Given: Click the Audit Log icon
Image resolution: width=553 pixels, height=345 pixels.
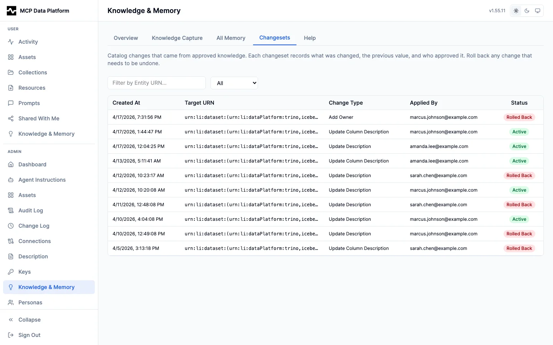Looking at the screenshot, I should point(11,210).
